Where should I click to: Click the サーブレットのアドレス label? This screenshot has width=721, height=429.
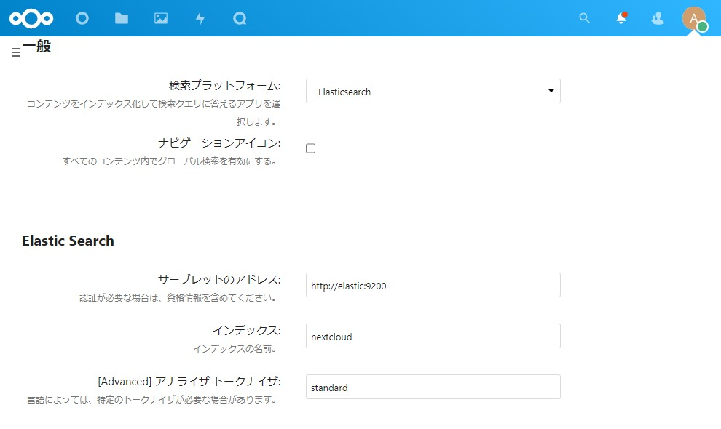pyautogui.click(x=219, y=279)
